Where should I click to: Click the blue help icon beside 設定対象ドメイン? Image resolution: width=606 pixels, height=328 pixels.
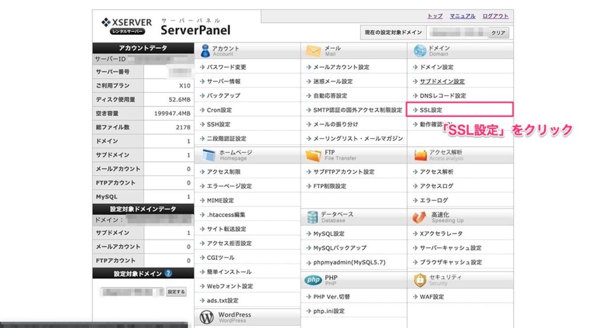(169, 274)
